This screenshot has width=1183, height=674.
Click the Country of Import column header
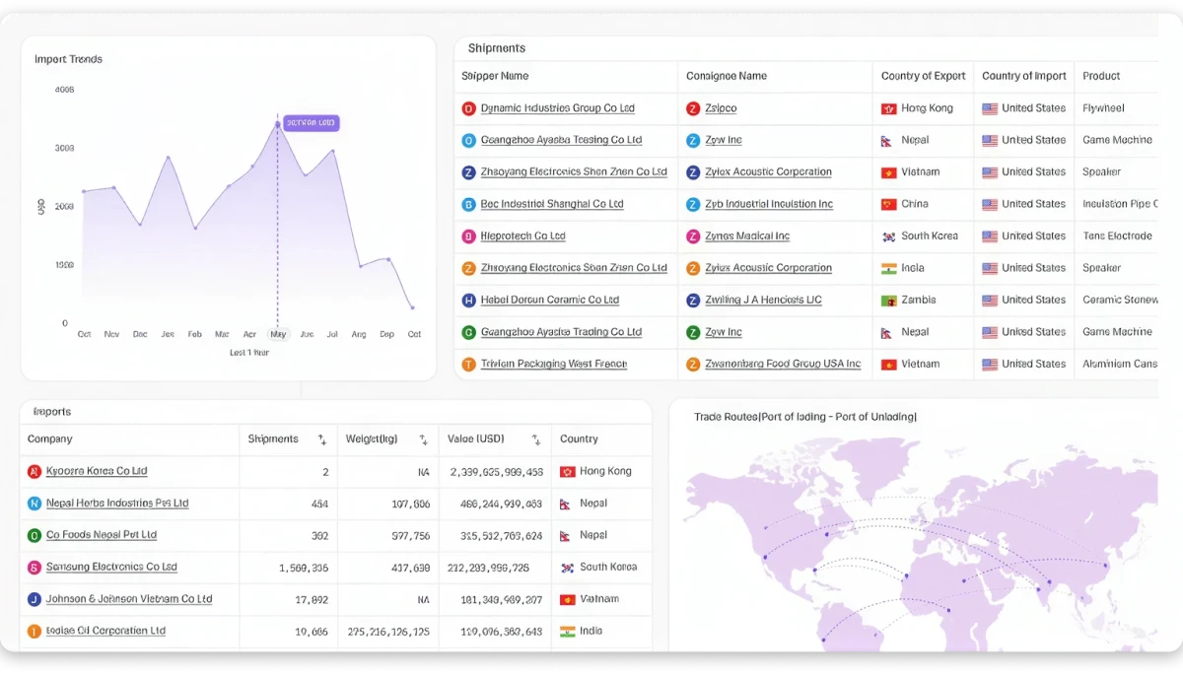click(1024, 76)
